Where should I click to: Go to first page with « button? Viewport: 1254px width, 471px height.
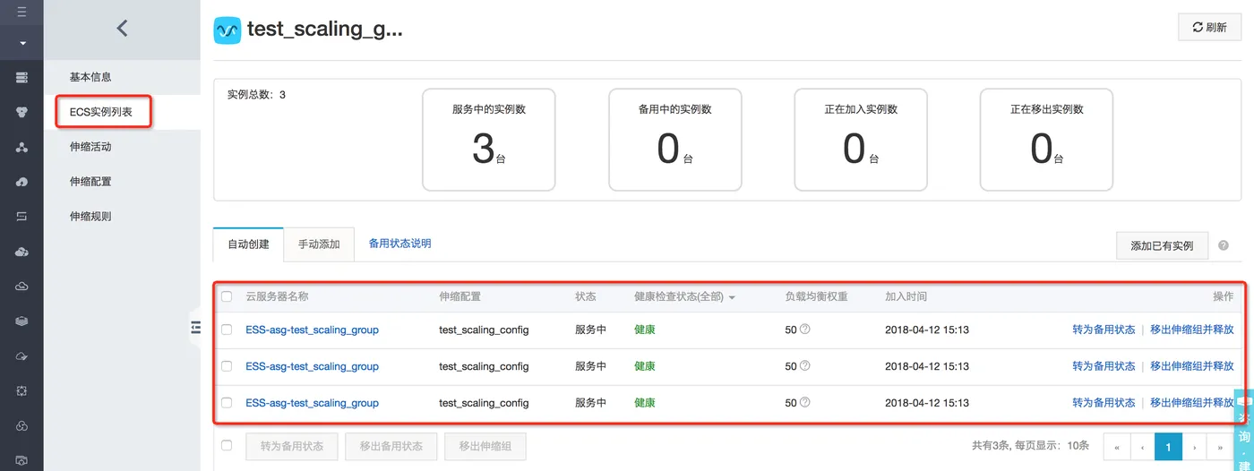[1117, 446]
